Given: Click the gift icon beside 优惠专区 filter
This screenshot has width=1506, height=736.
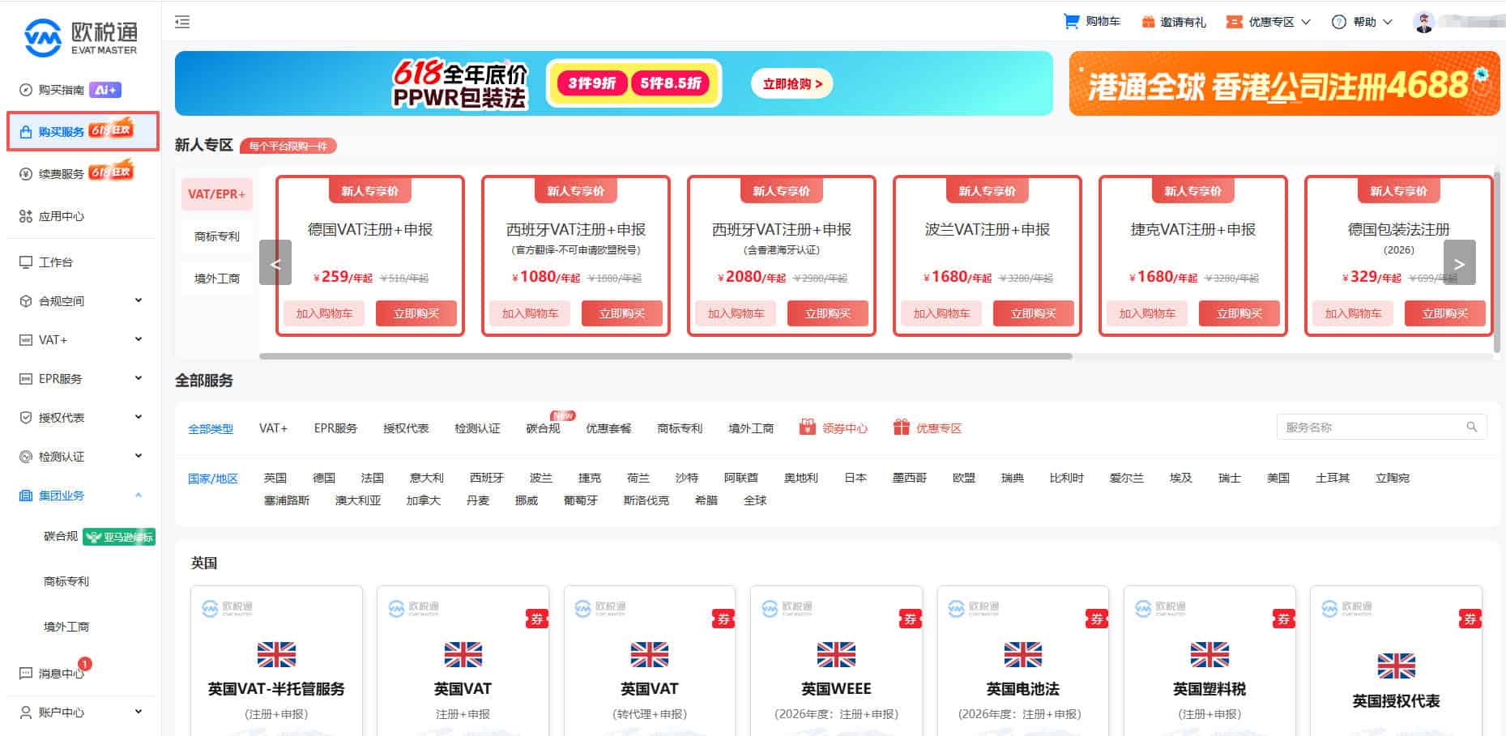Looking at the screenshot, I should 901,428.
